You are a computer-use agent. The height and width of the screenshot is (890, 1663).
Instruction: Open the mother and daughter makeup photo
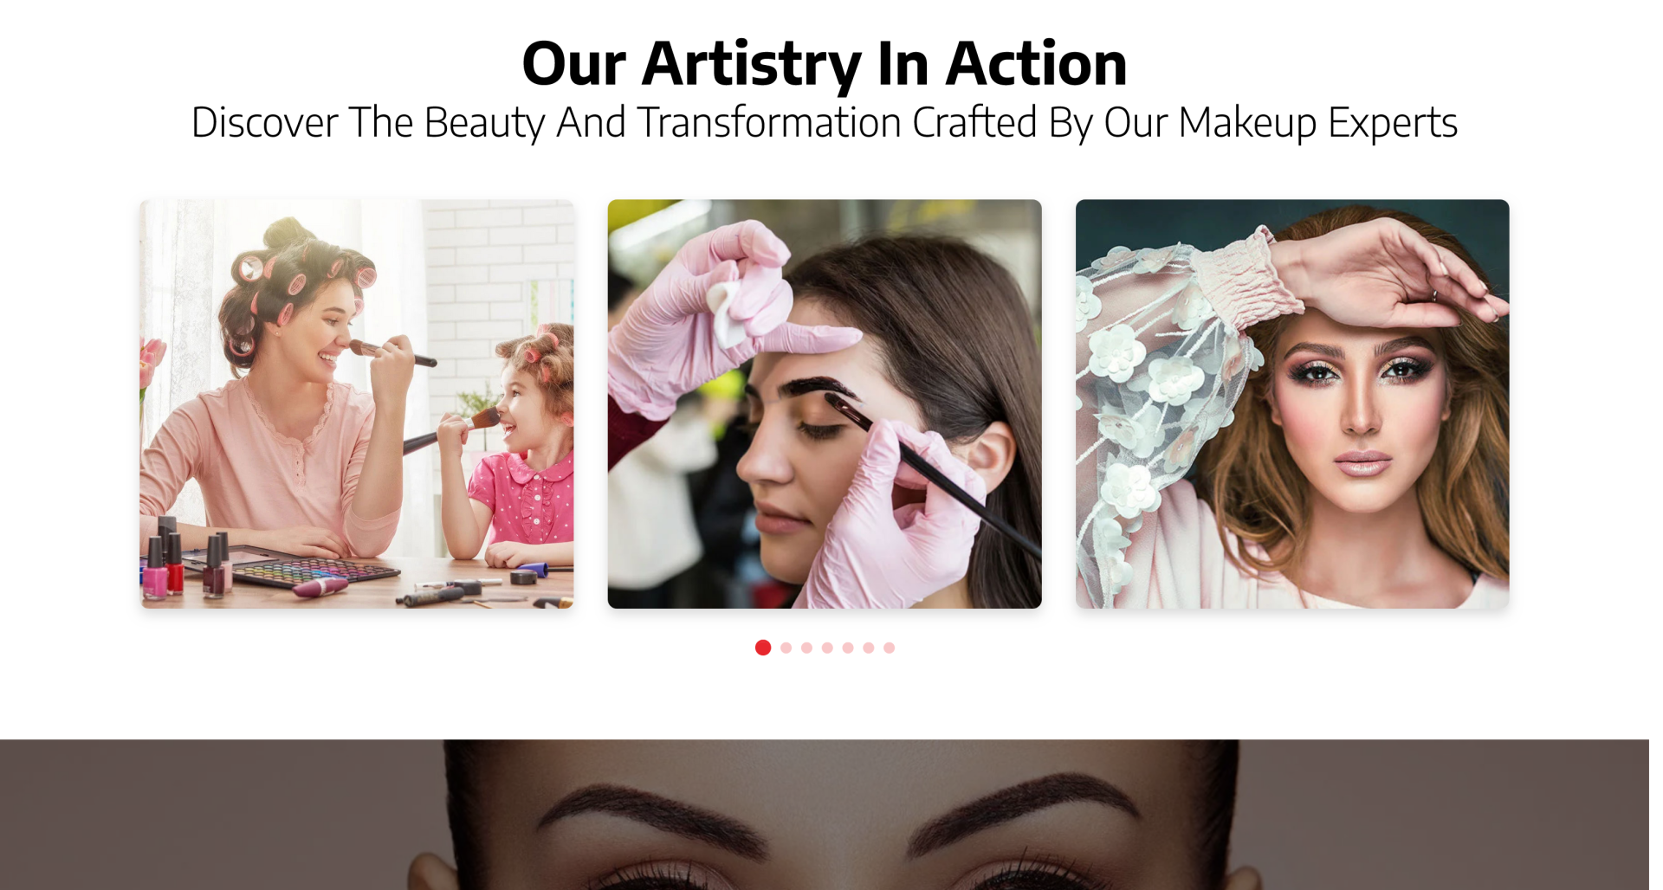tap(357, 403)
